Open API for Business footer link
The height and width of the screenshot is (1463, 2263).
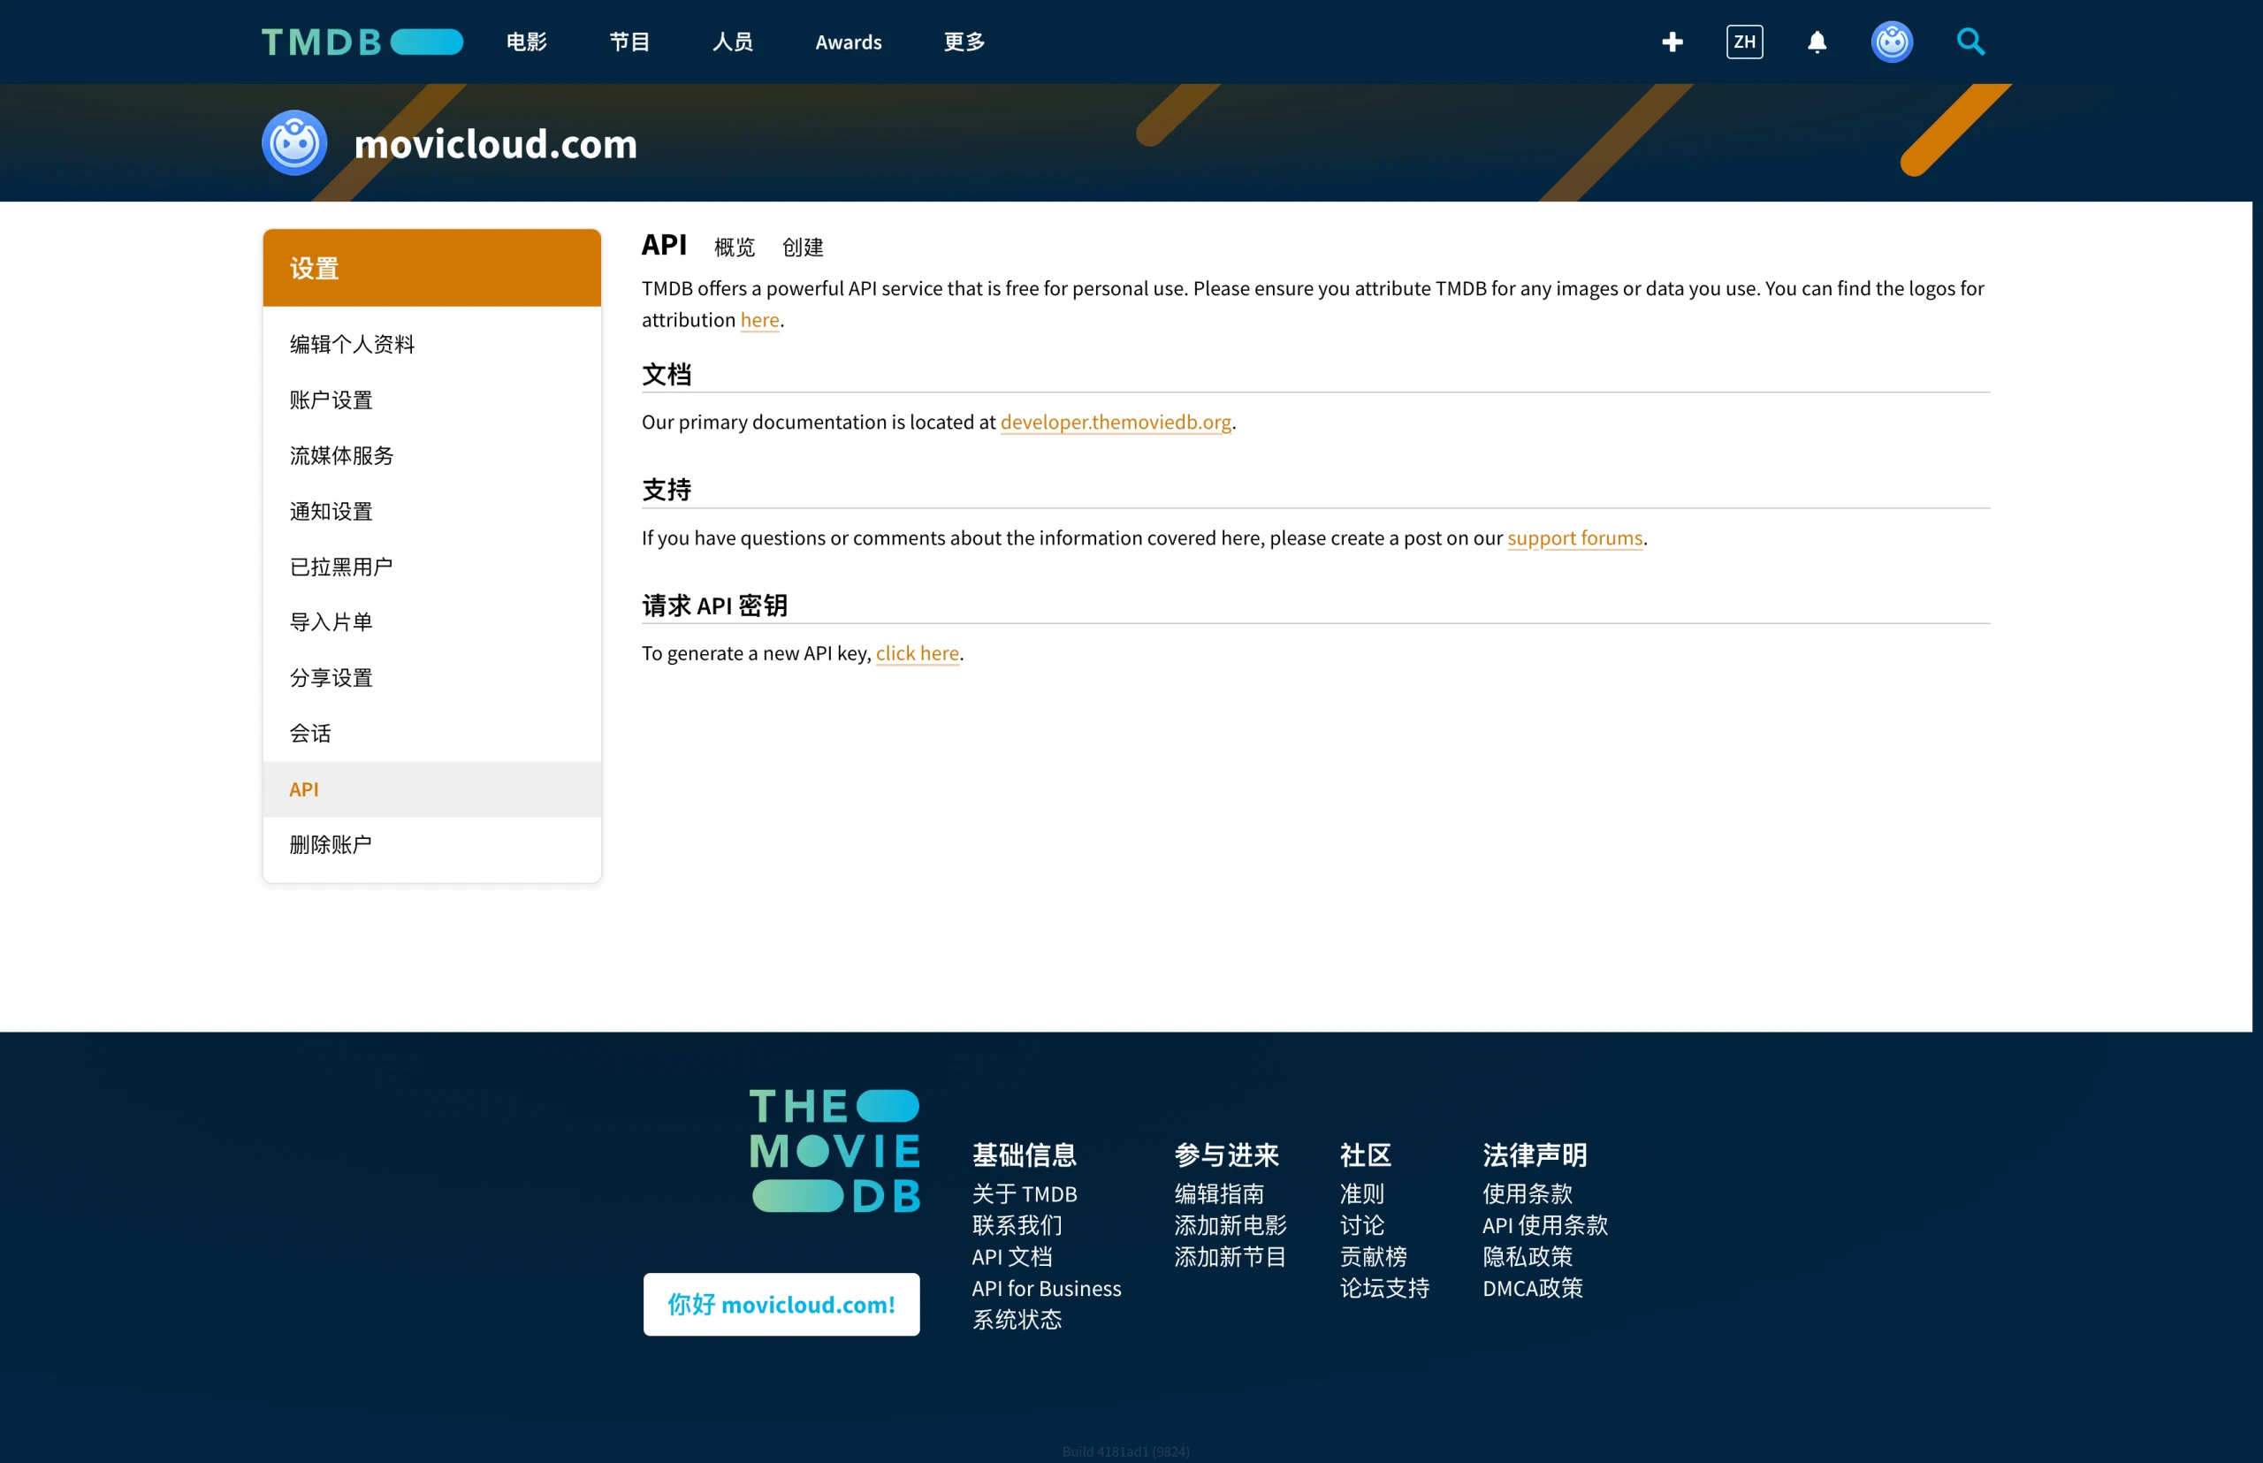[1046, 1288]
